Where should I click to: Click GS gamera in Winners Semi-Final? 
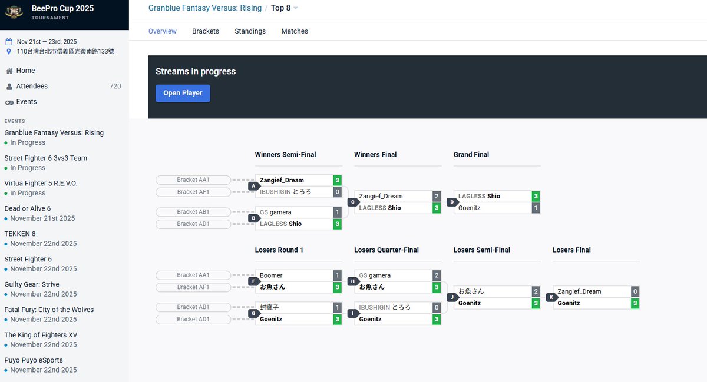point(276,212)
